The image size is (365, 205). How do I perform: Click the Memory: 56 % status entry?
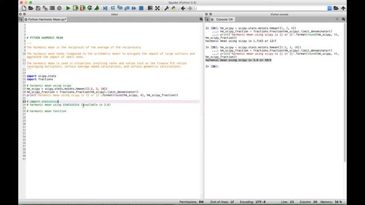coord(331,202)
